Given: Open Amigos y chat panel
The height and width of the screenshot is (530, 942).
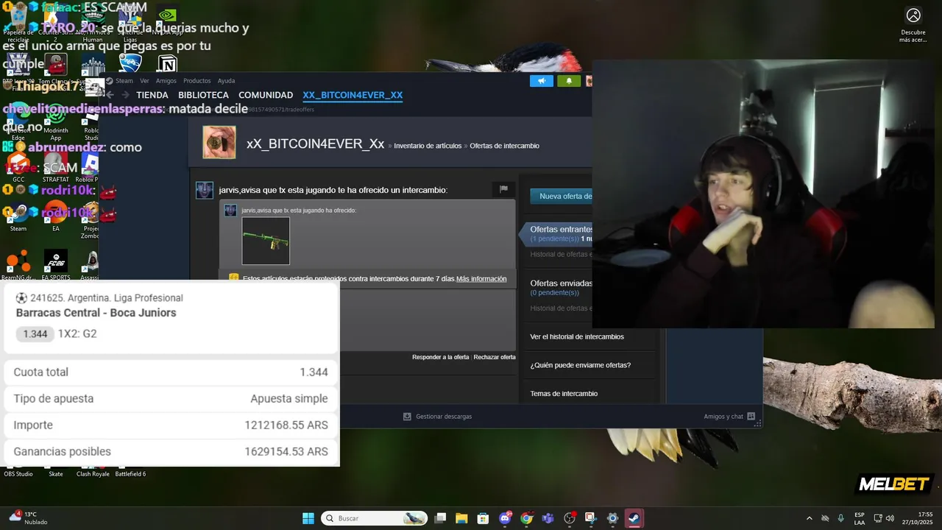Looking at the screenshot, I should (729, 417).
